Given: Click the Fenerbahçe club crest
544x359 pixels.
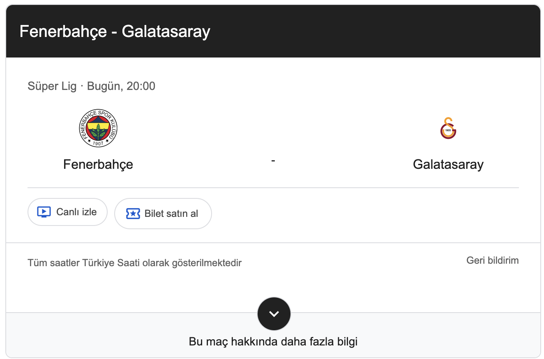Looking at the screenshot, I should tap(98, 128).
